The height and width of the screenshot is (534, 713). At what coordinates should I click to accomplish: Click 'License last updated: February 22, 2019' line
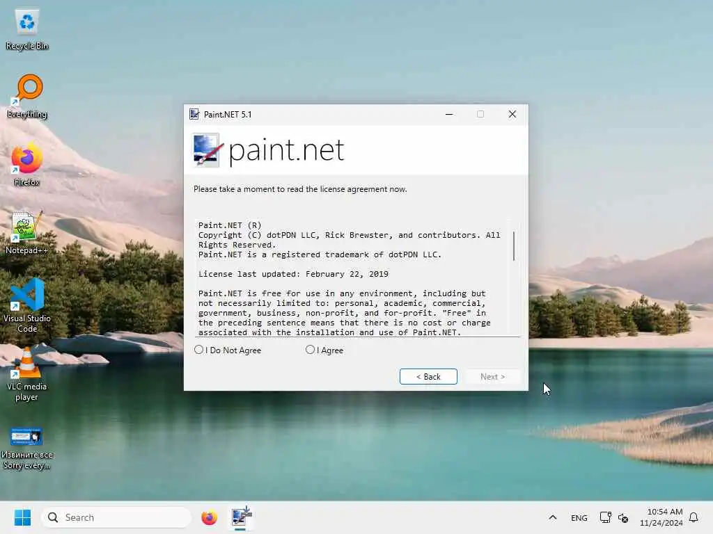click(293, 274)
